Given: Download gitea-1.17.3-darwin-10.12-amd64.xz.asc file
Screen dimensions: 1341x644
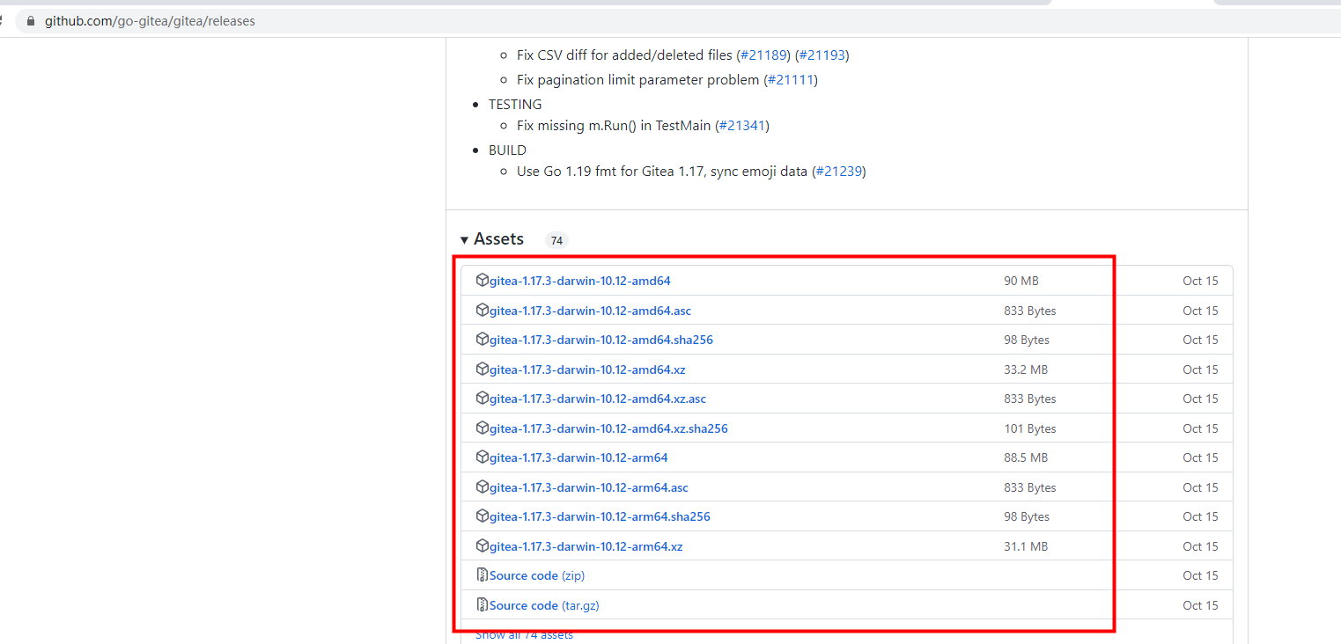Looking at the screenshot, I should [x=598, y=399].
